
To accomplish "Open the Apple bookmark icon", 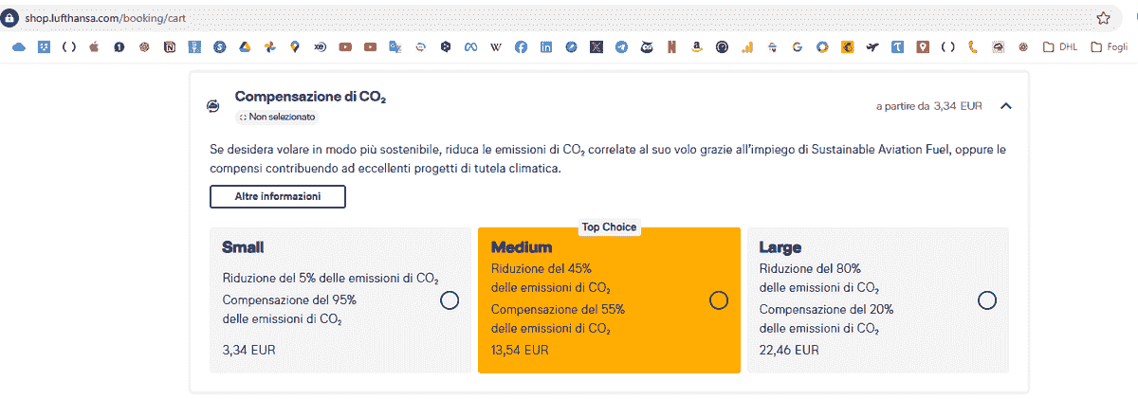I will [94, 46].
